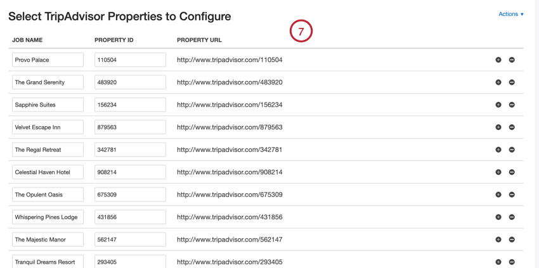The height and width of the screenshot is (268, 539).
Task: Click the property ID field with 562147
Action: point(130,239)
